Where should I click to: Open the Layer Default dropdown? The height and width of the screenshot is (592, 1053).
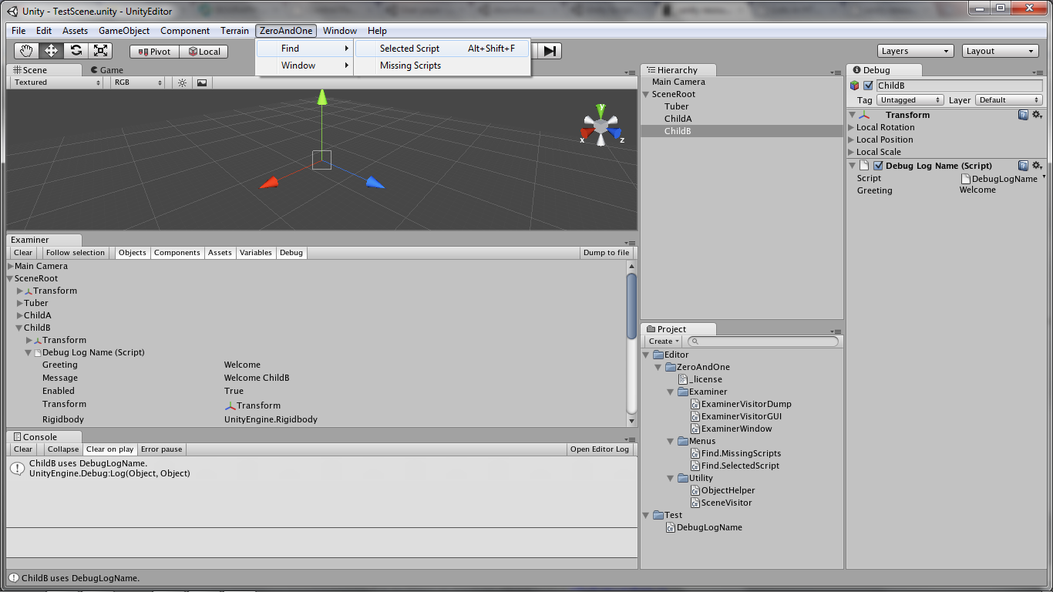click(1008, 100)
